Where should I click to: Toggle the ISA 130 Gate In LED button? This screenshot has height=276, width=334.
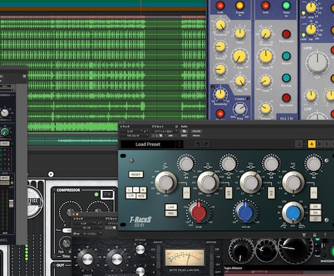(x=286, y=5)
